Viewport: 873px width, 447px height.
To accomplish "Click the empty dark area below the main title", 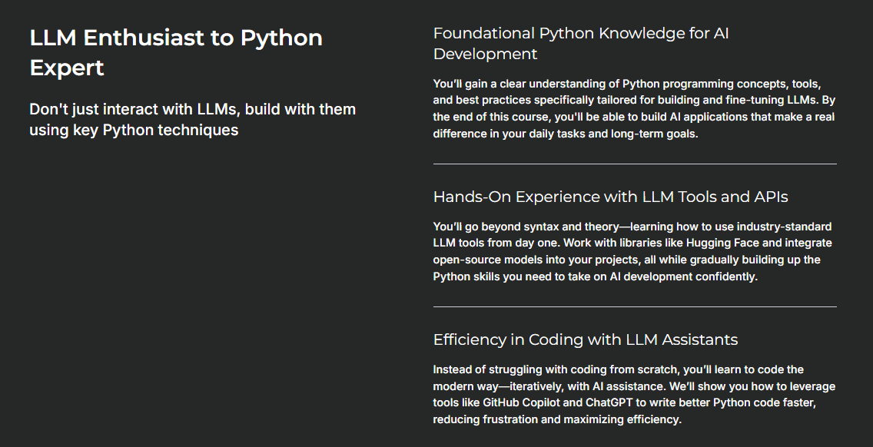I will tap(192, 269).
